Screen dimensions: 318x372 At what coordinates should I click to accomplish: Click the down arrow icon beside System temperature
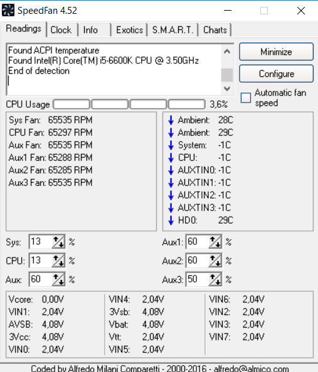click(171, 145)
